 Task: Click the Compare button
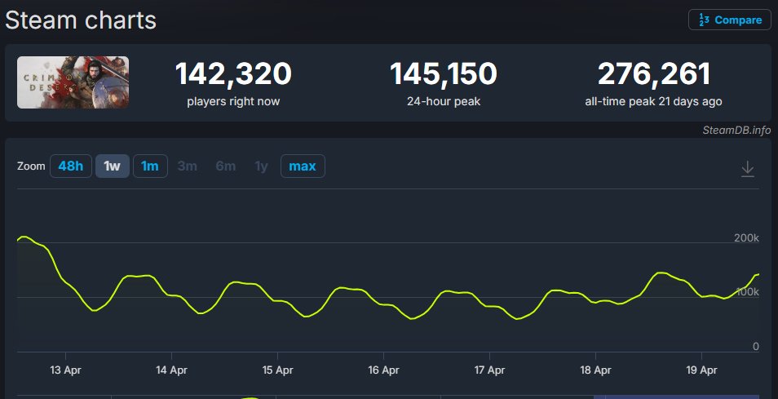[729, 20]
